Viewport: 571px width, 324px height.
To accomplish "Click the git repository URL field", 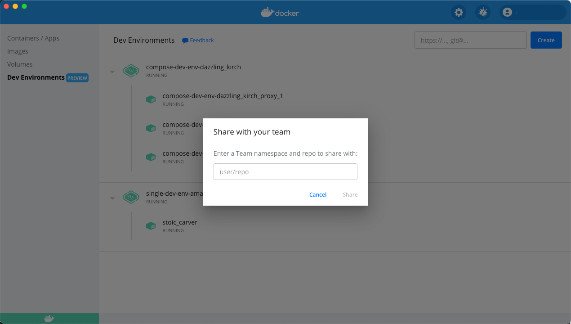I will click(471, 40).
